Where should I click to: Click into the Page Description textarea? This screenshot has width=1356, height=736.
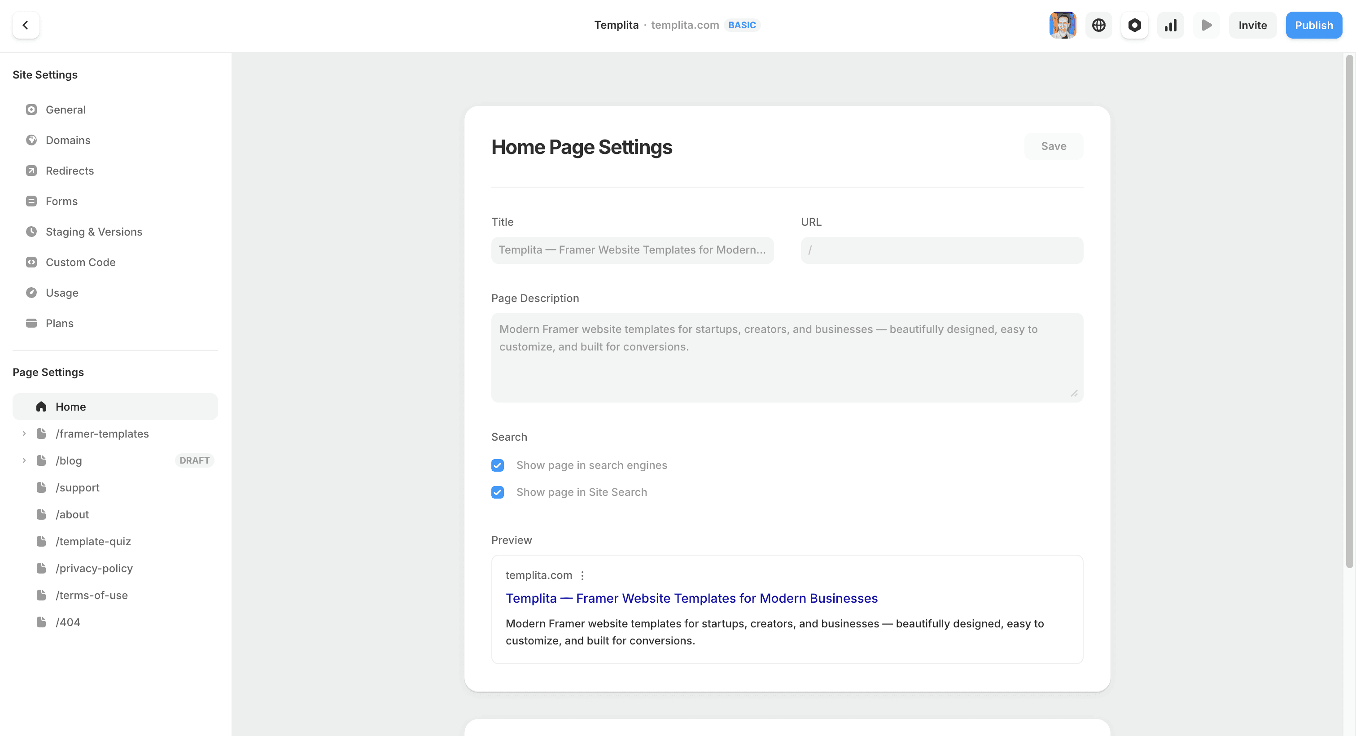coord(787,358)
